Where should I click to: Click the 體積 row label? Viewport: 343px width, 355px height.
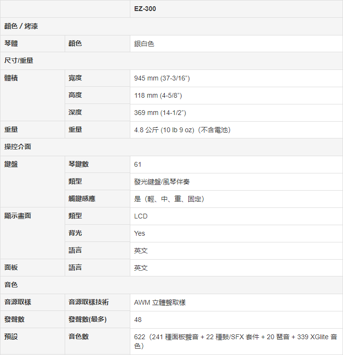(11, 78)
